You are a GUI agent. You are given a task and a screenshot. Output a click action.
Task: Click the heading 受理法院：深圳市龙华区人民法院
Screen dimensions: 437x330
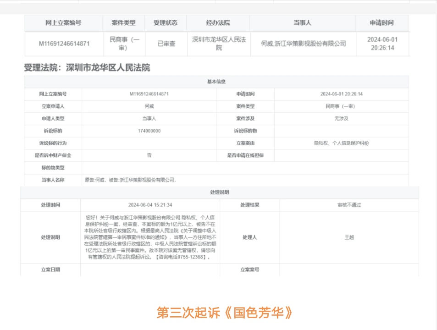[87, 68]
